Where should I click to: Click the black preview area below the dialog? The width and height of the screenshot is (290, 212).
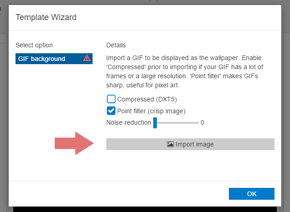pos(145,209)
